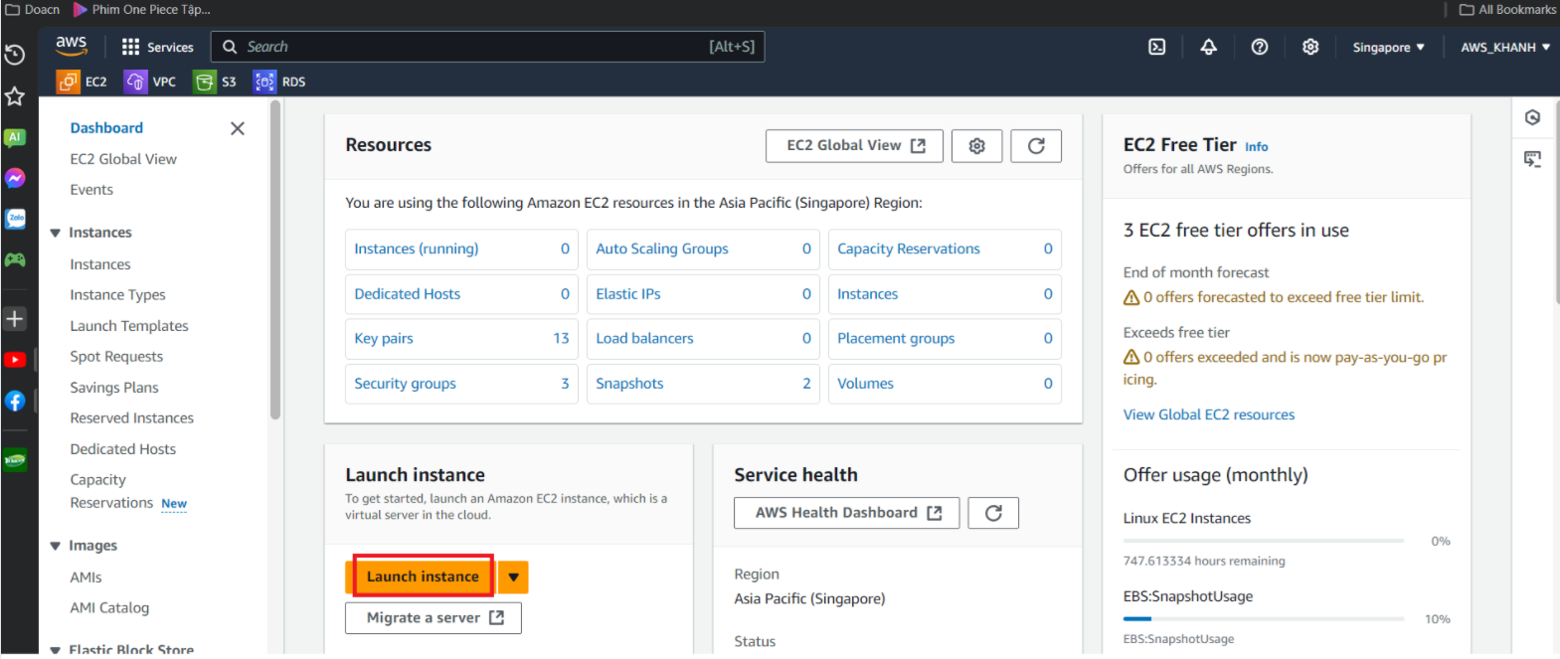This screenshot has width=1560, height=659.
Task: Collapse the Elastic Block Store section
Action: pos(56,649)
